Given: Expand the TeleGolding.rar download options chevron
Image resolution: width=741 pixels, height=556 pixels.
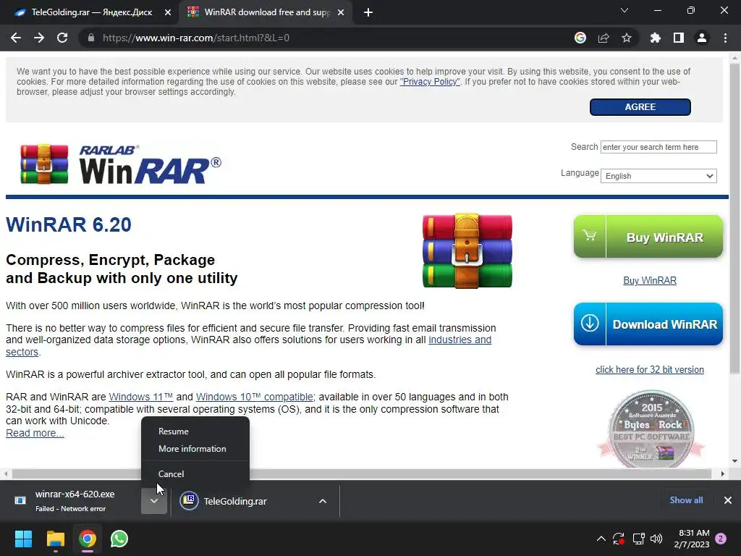Looking at the screenshot, I should coord(323,501).
